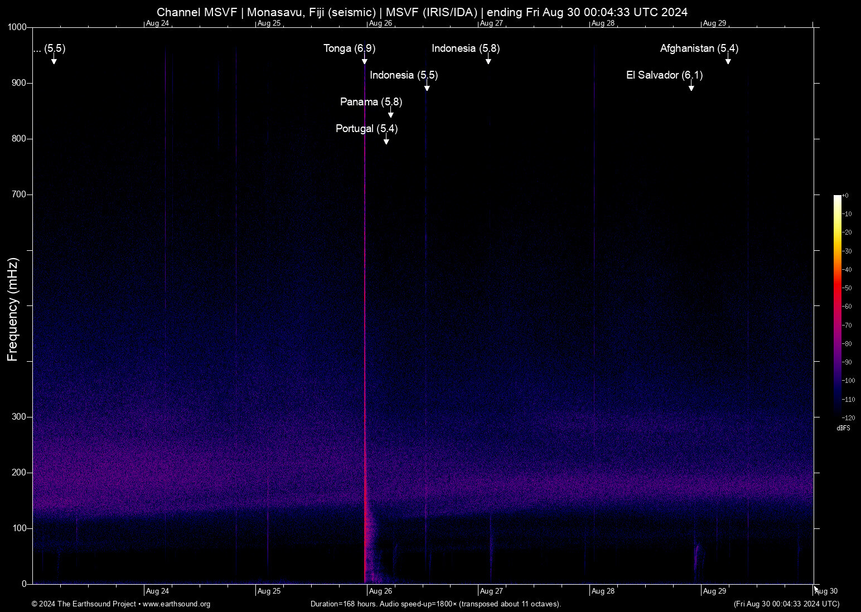Click the arrow under Indonesia (5.8) label

[488, 60]
